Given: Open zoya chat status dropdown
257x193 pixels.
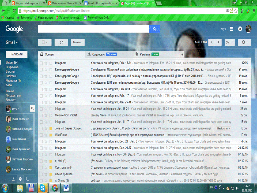Looking at the screenshot, I should point(19,109).
